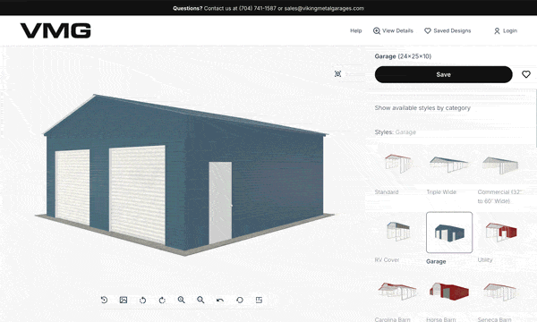Select the Standard style thumbnail

(x=397, y=163)
